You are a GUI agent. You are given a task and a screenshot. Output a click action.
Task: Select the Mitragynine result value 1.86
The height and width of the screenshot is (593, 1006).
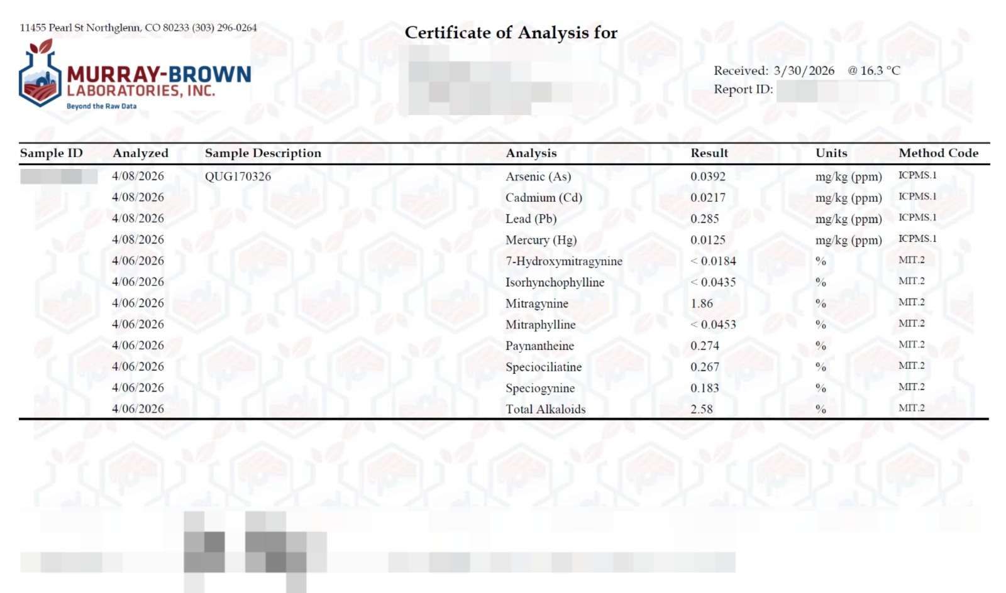(x=702, y=303)
